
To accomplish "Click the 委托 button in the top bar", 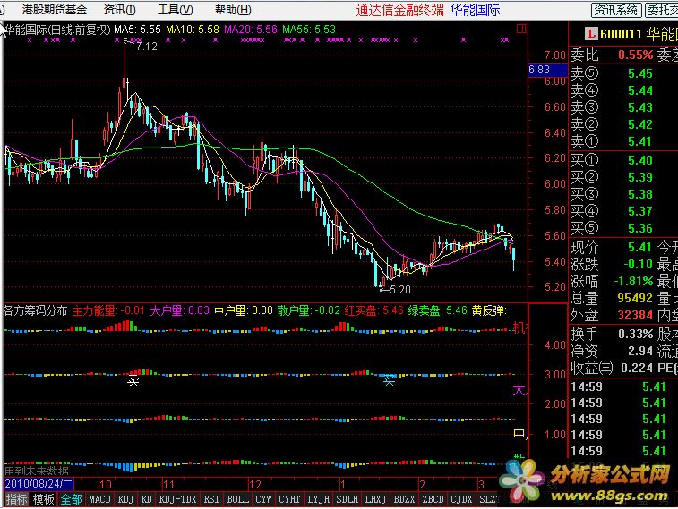I will coord(662,10).
